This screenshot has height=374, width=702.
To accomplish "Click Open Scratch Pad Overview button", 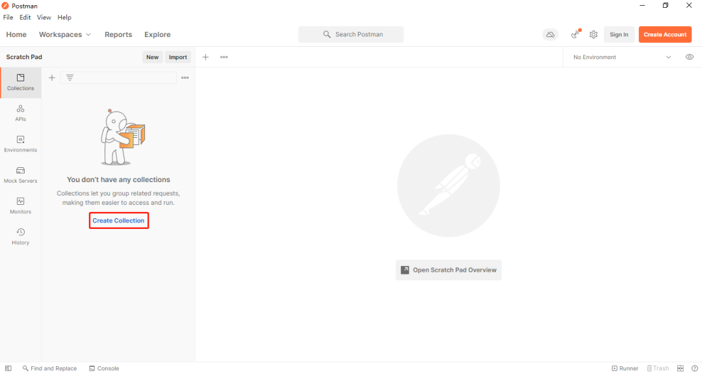I will 448,270.
